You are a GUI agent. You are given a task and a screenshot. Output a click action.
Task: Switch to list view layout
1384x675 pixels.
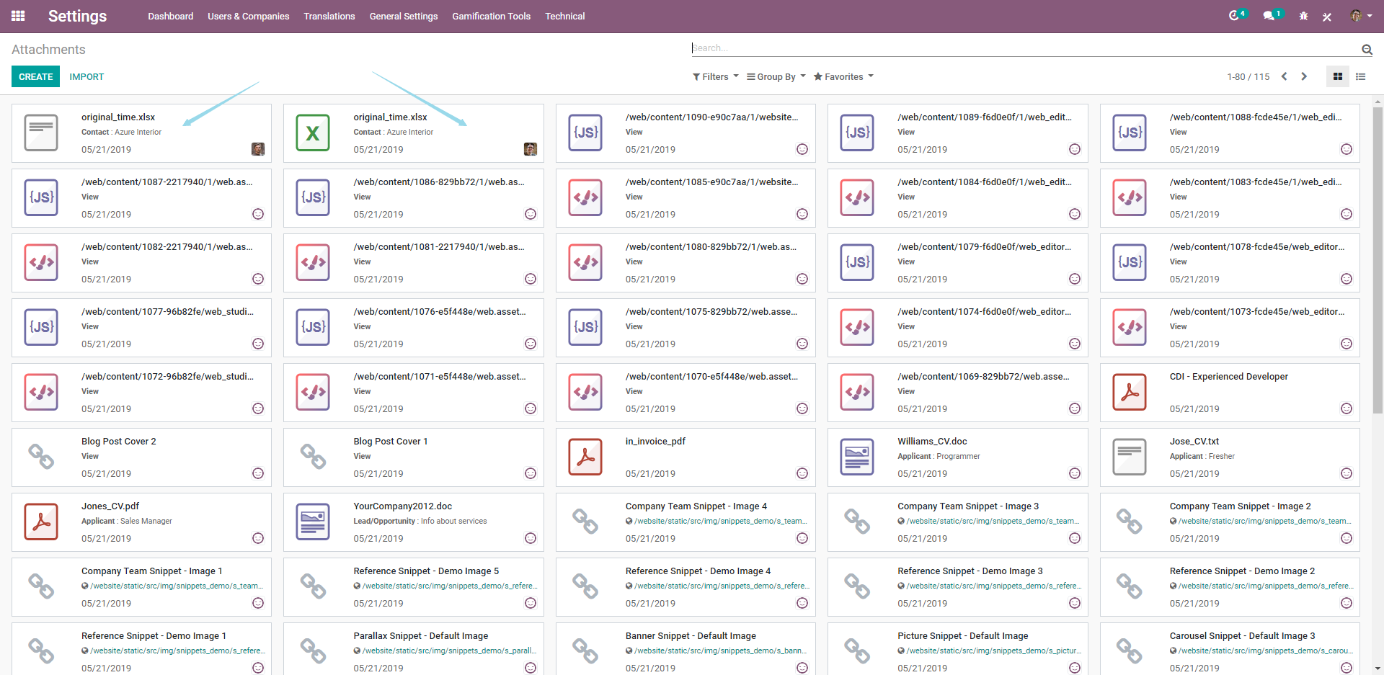1361,76
